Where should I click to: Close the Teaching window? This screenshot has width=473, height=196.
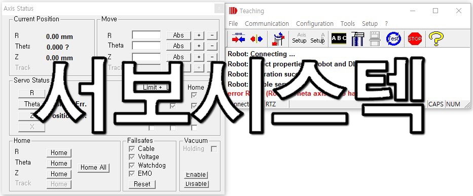(459, 11)
